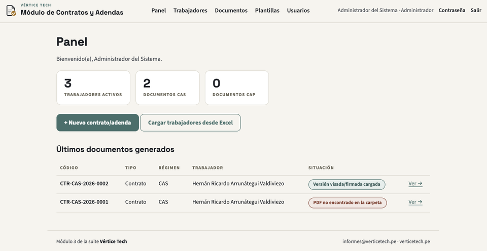Click the CTR-CAS-2026-0002 code cell
This screenshot has height=251, width=487.
point(84,184)
